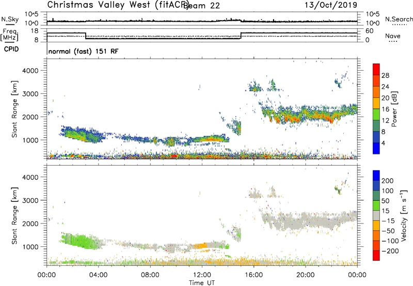Click the frequency step-up near 15:00 UT
The width and height of the screenshot is (413, 286).
[x=241, y=36]
